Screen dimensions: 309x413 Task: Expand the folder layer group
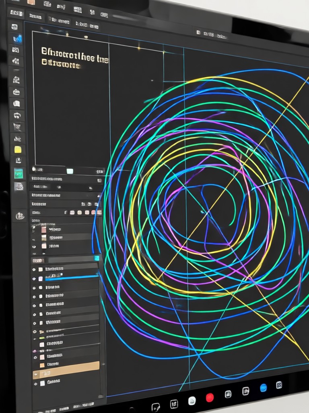tap(41, 332)
